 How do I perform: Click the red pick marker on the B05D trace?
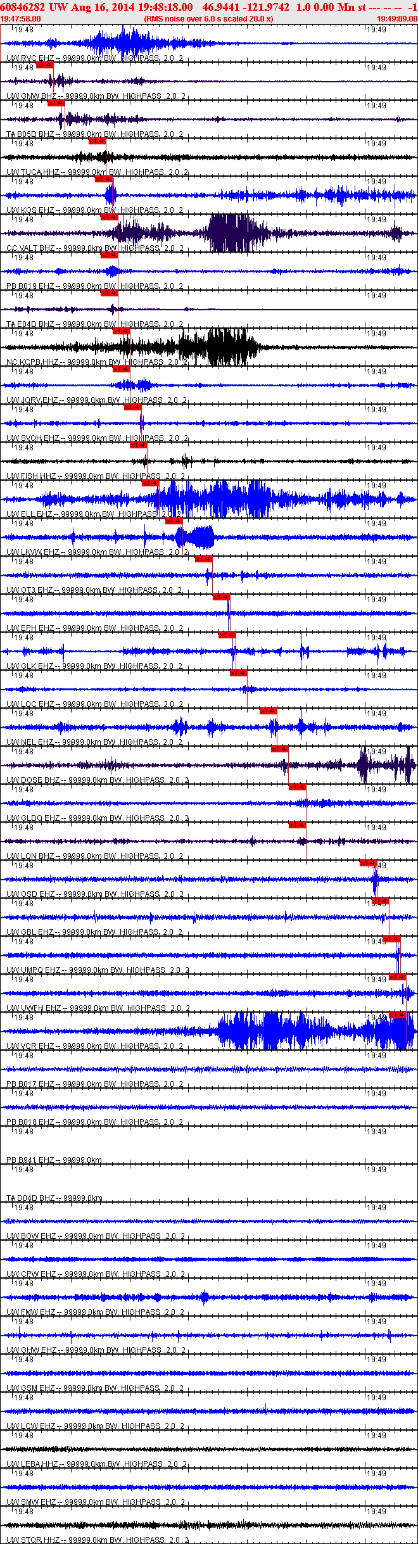pyautogui.click(x=56, y=103)
